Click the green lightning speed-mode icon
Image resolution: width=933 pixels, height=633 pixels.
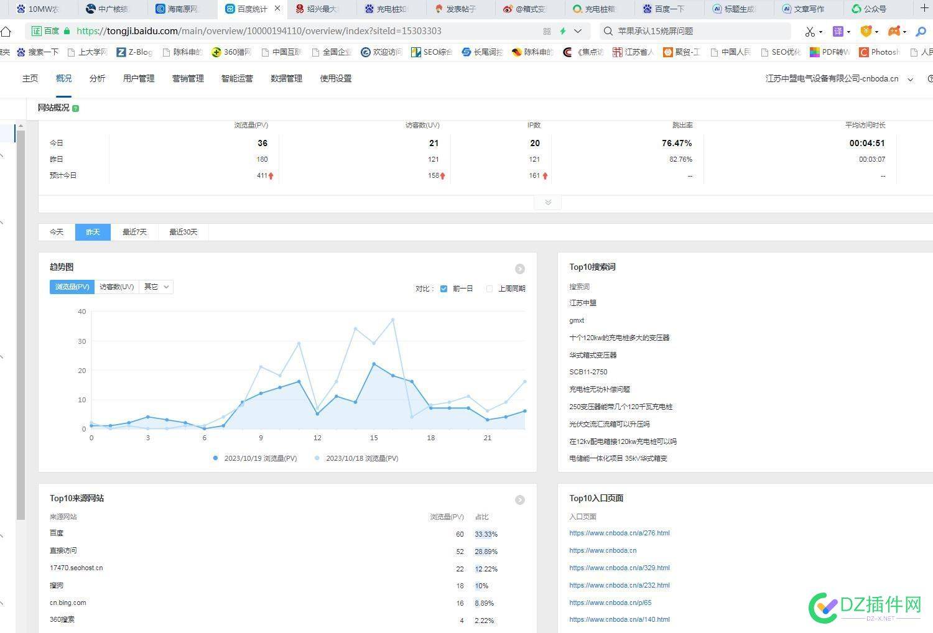563,31
